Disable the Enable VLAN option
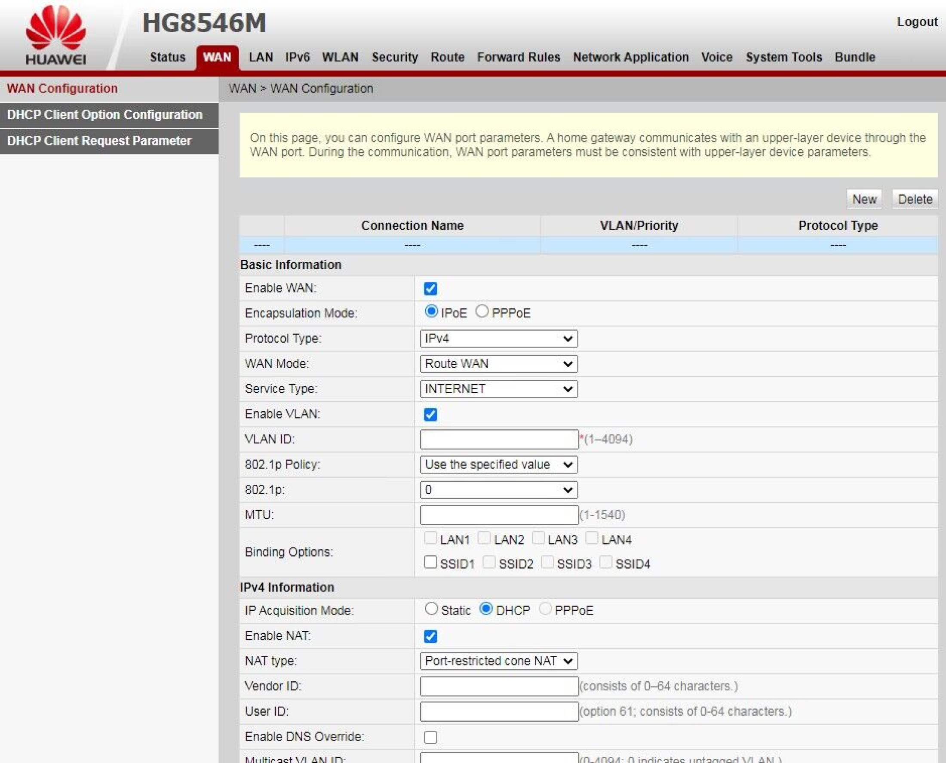This screenshot has width=946, height=763. (431, 414)
